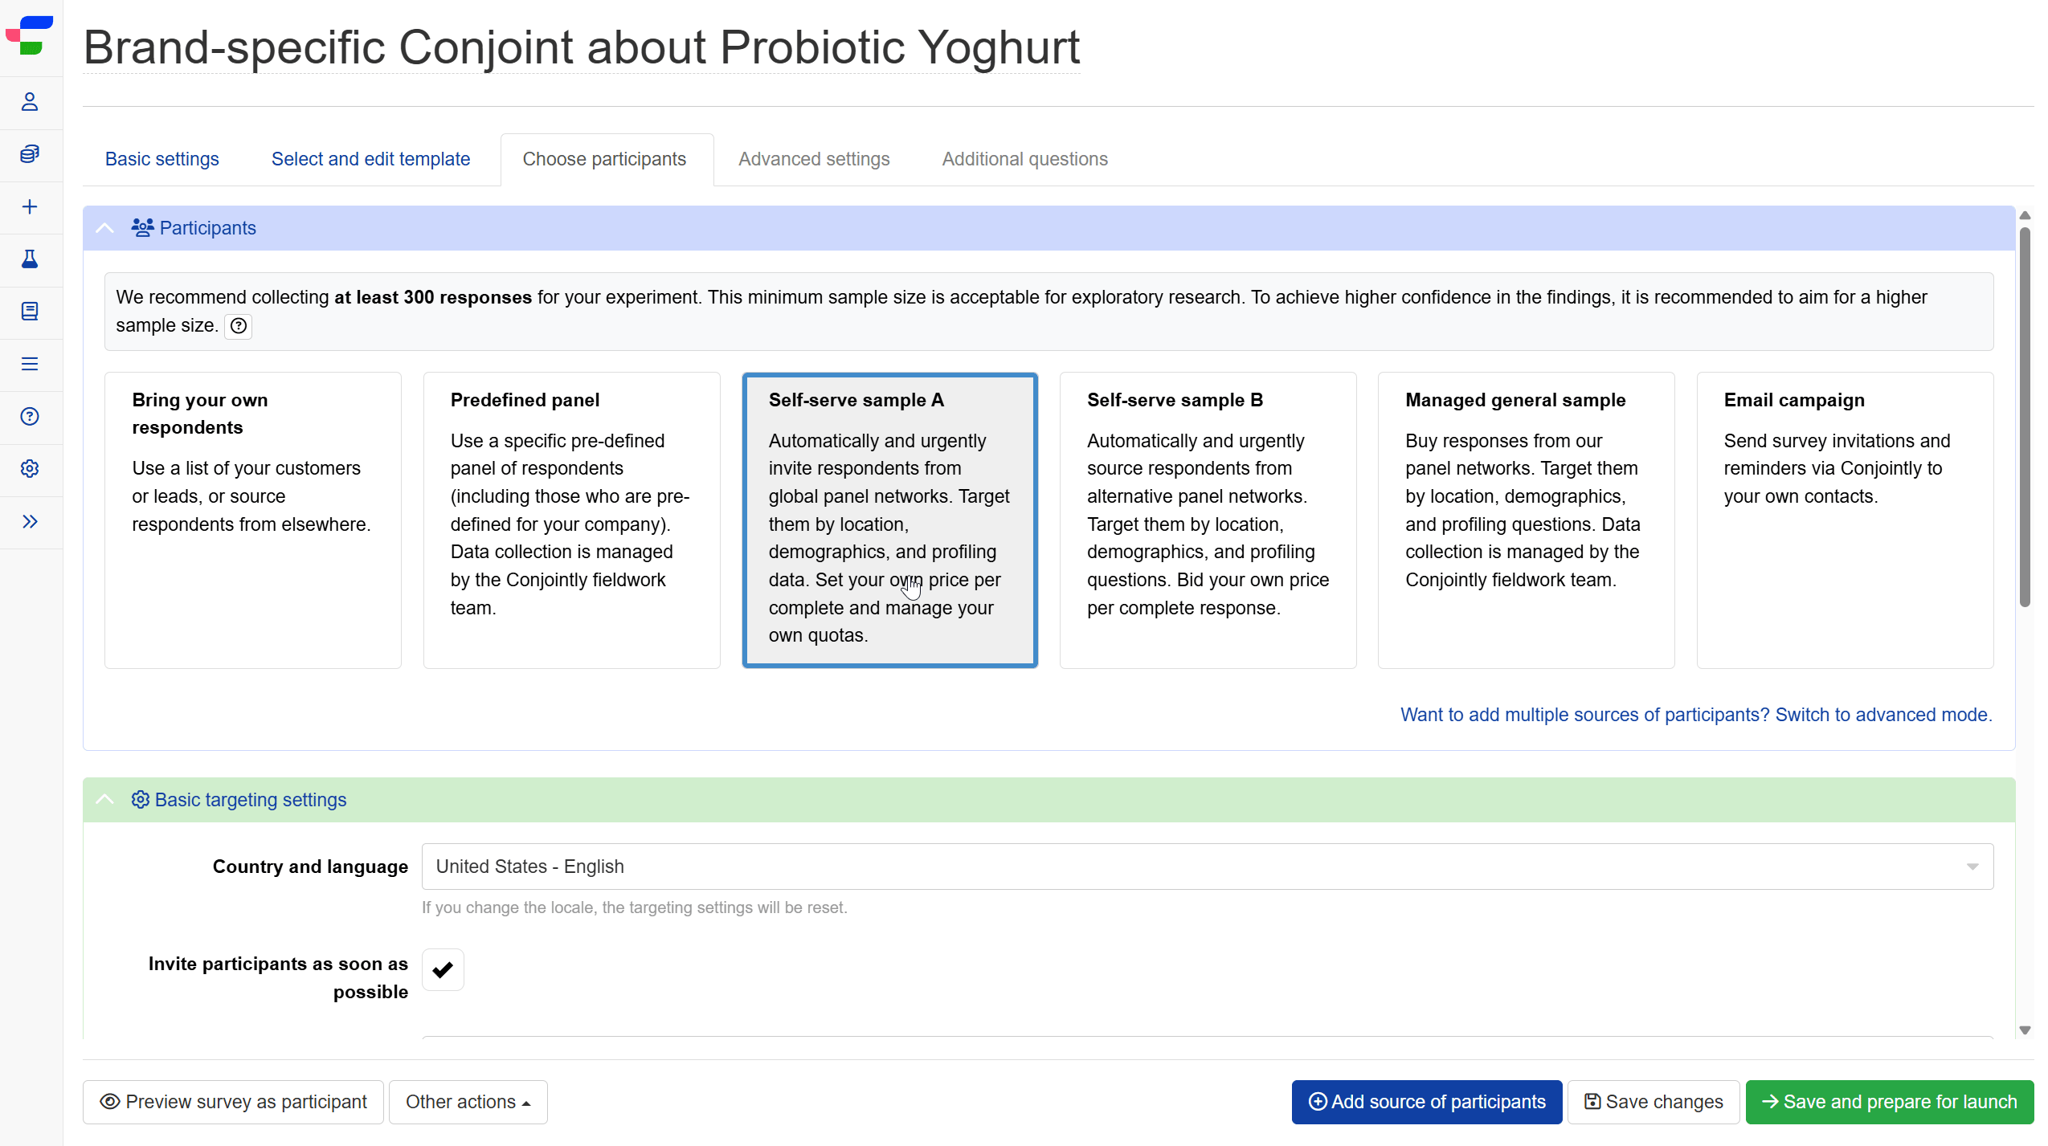Click Switch to advanced mode link
This screenshot has width=2048, height=1146.
click(x=1696, y=715)
